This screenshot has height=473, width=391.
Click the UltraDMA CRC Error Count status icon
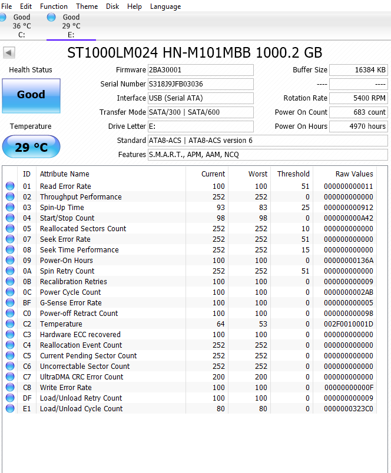pos(10,377)
